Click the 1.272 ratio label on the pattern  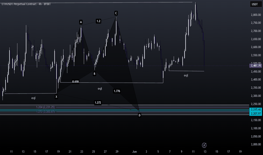click(x=98, y=103)
